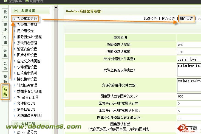201x134 pixels.
Task: Open 软件频道设置 entry
Action: click(27, 67)
